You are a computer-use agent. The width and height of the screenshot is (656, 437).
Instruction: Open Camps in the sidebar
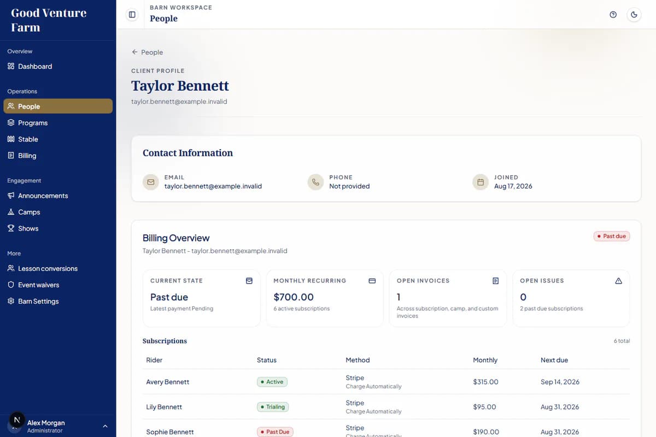pyautogui.click(x=58, y=212)
